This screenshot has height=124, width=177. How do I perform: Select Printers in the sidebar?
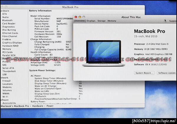[6, 62]
